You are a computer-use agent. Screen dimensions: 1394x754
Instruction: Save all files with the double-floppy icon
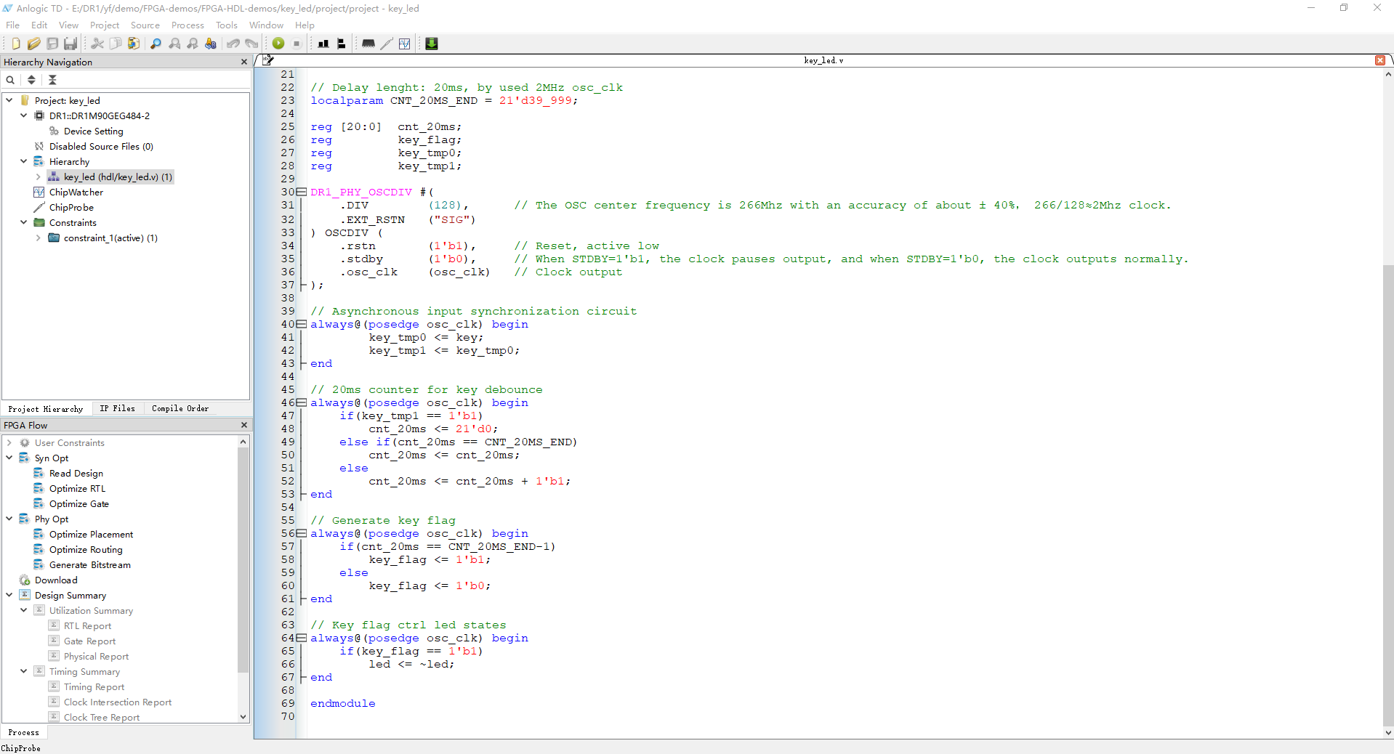(x=70, y=44)
